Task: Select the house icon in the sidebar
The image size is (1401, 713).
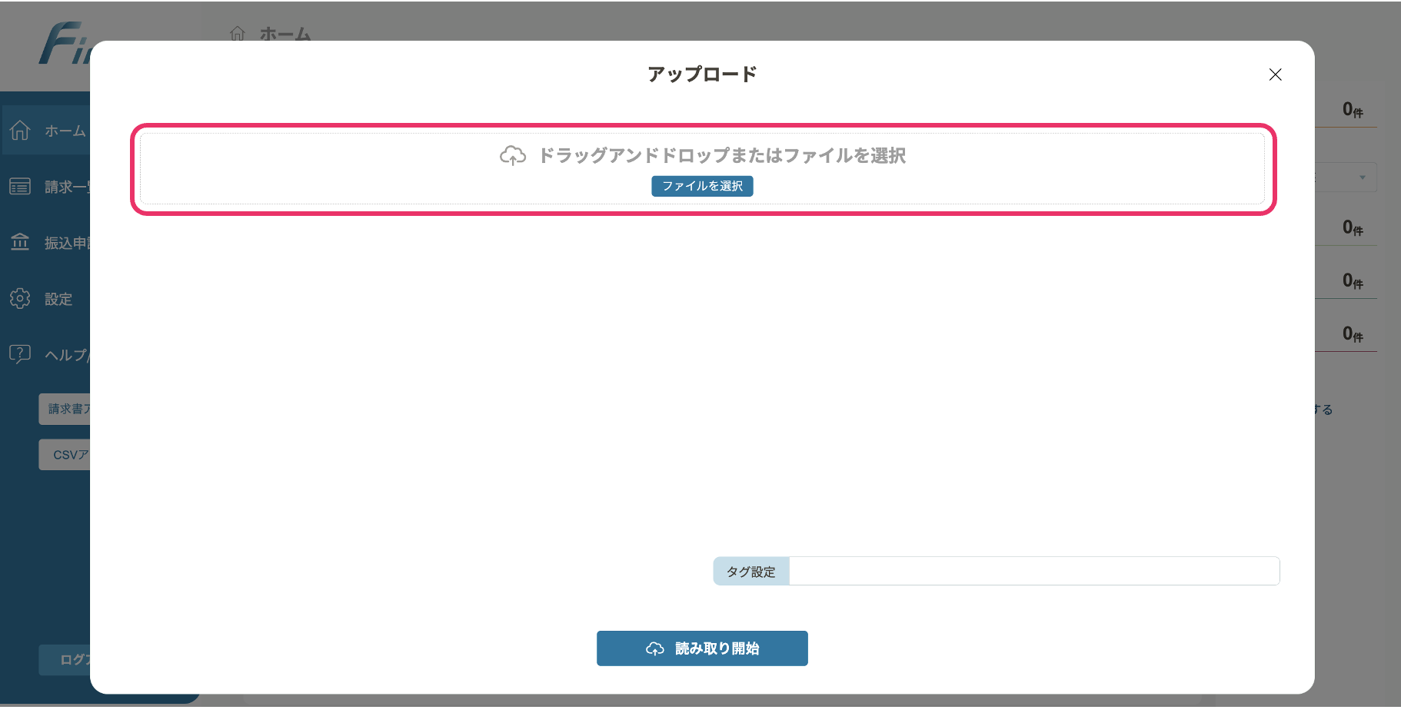Action: pos(20,131)
